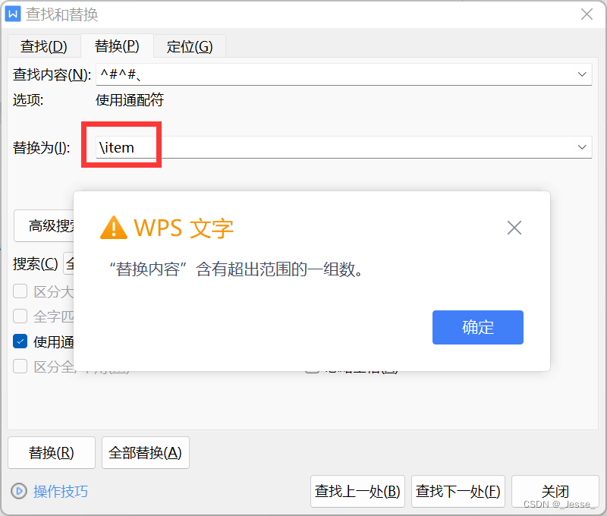Viewport: 607px width, 516px height.
Task: Toggle the 区分大小写 checkbox
Action: pos(20,291)
